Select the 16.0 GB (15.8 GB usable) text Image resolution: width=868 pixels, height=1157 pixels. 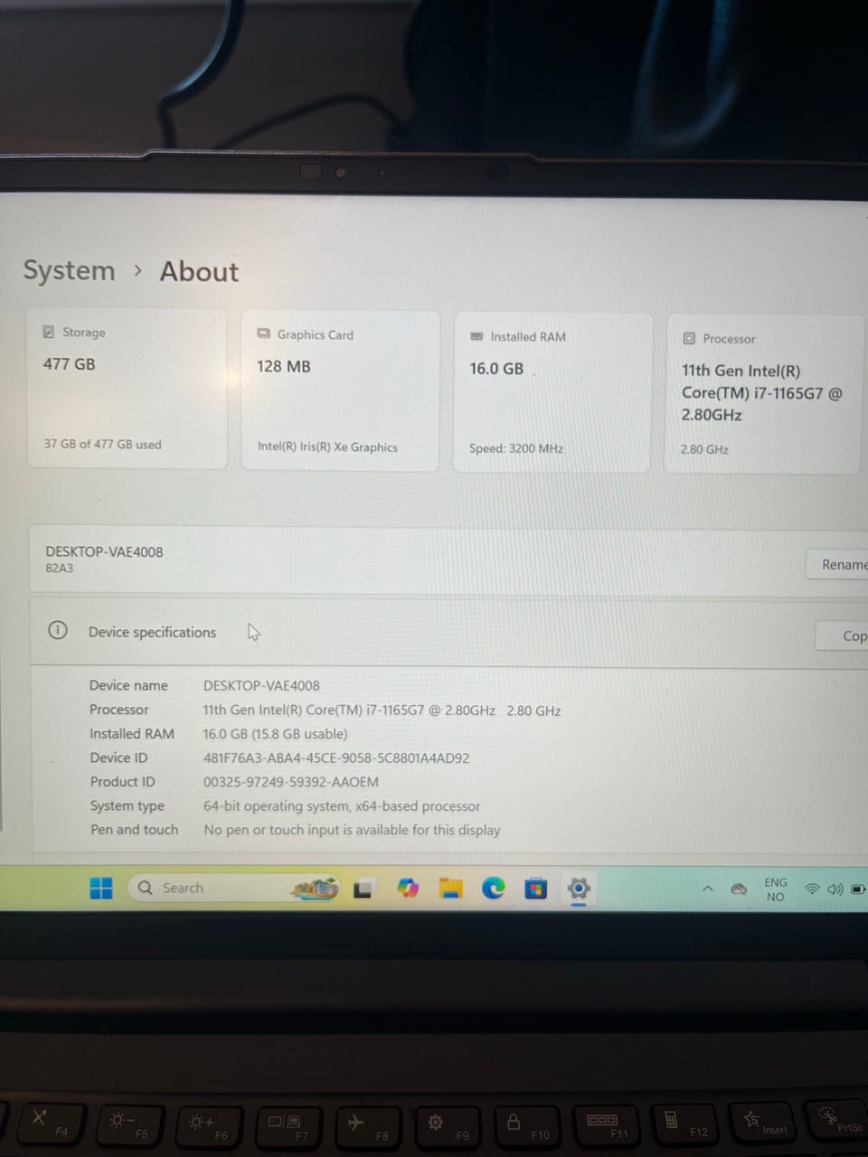(275, 734)
